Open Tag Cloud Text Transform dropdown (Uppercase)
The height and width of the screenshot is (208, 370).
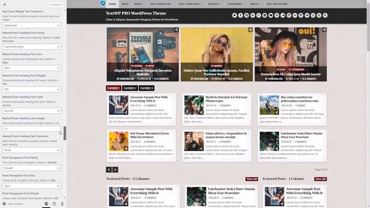32,25
